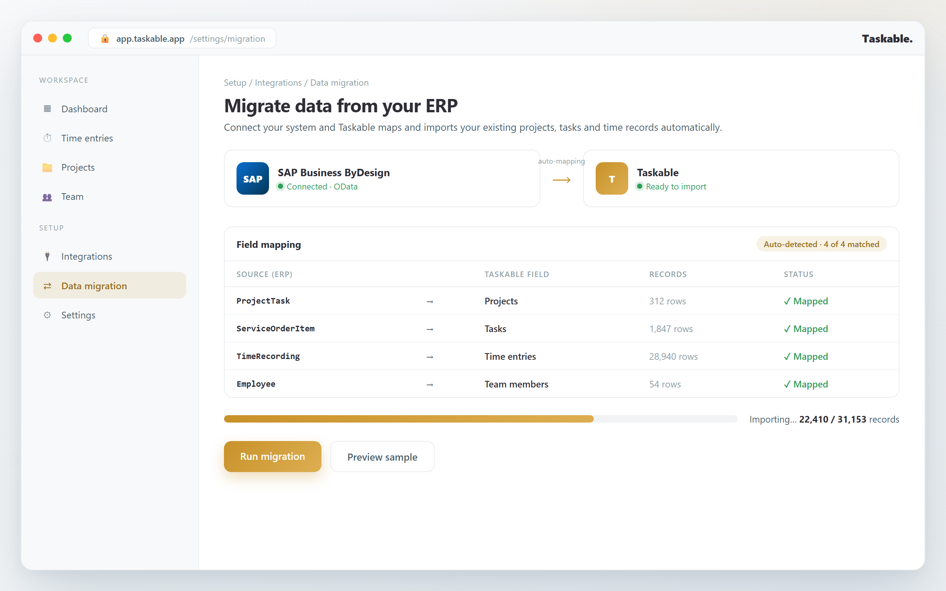Click the Time entries stopwatch icon

click(47, 138)
